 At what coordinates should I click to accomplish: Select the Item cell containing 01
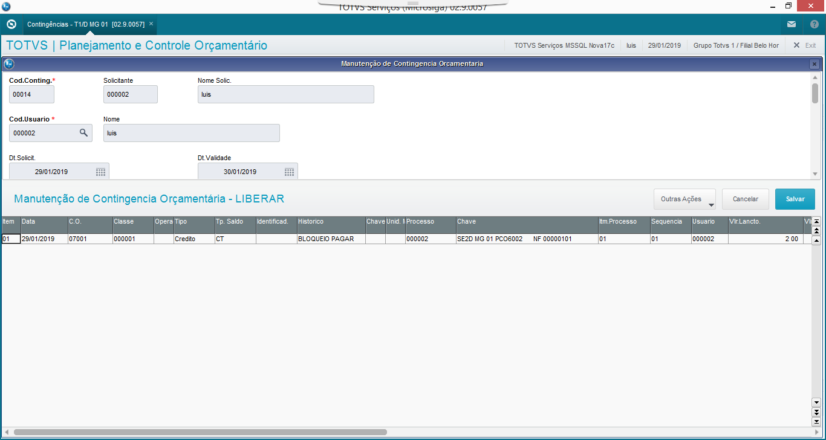(11, 239)
